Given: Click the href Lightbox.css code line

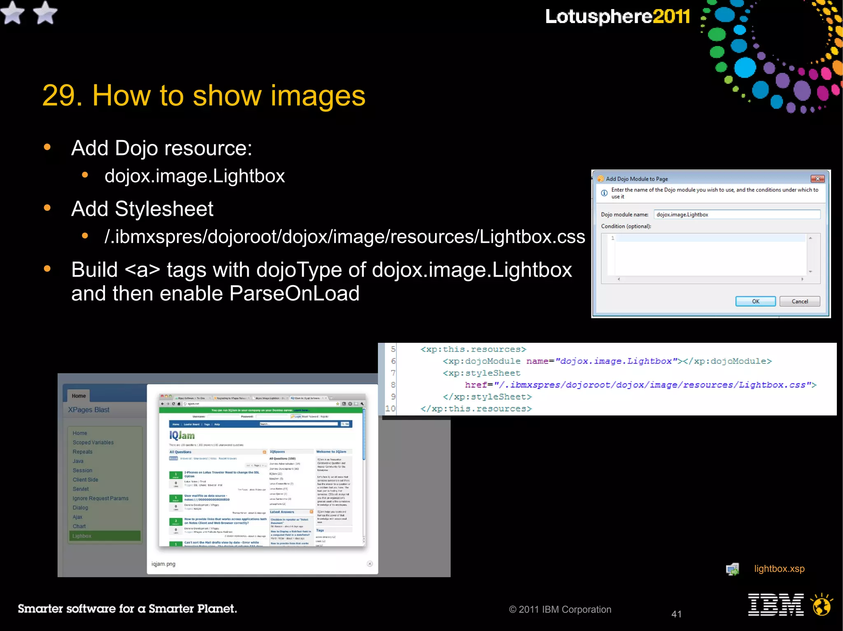Looking at the screenshot, I should pos(640,385).
